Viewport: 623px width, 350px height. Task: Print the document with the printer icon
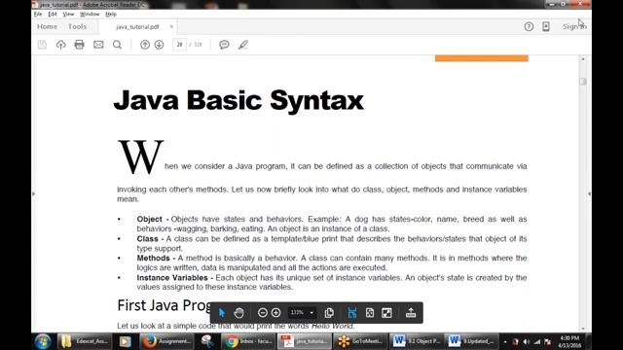(x=80, y=45)
